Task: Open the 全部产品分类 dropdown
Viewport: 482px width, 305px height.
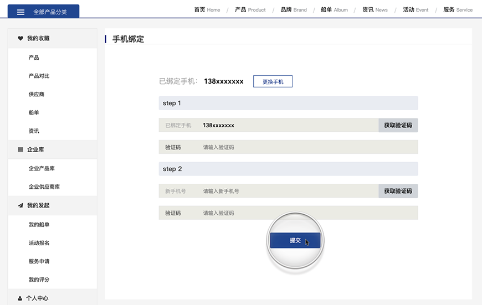Action: click(x=43, y=12)
